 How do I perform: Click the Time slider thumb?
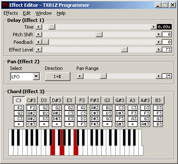[52, 27]
